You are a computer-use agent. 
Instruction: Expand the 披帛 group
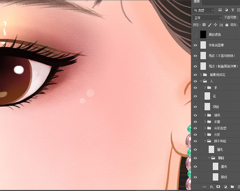[x=205, y=115]
